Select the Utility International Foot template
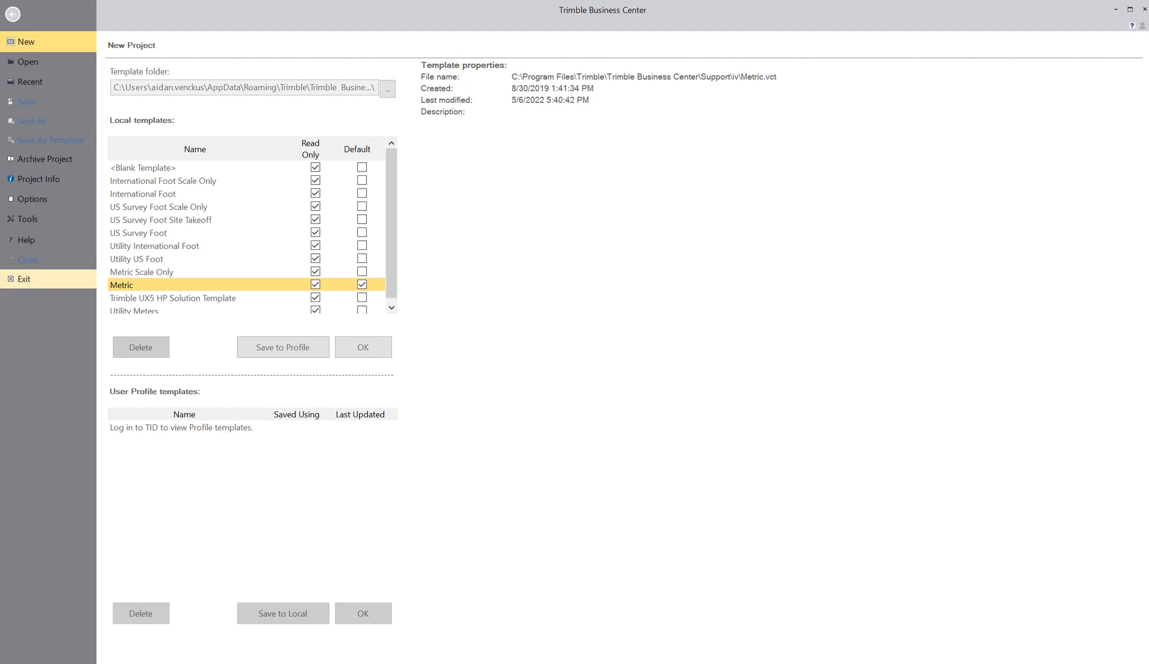 click(246, 245)
